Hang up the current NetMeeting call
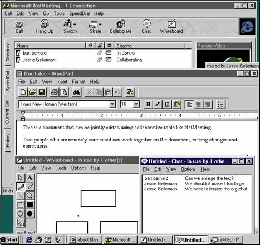The height and width of the screenshot is (245, 260). tap(45, 27)
